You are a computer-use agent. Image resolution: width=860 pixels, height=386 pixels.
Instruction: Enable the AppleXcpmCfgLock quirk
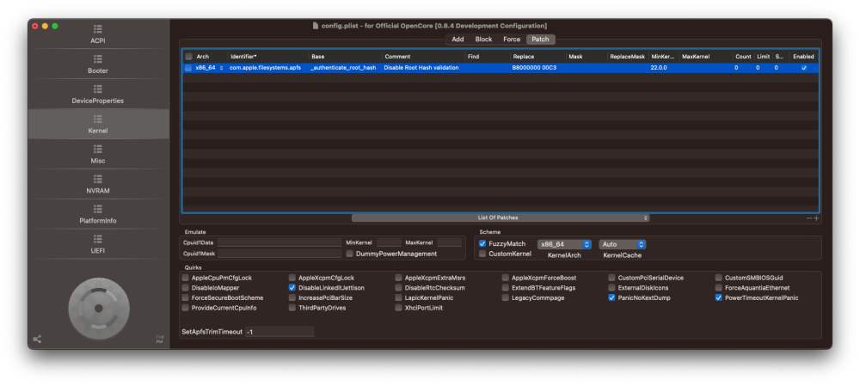[293, 278]
